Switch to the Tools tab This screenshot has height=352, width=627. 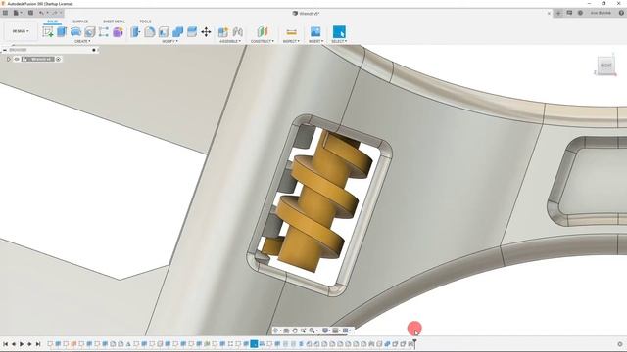coord(145,22)
